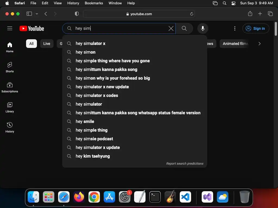The width and height of the screenshot is (278, 208).
Task: Open the Window menu
Action: click(x=115, y=3)
